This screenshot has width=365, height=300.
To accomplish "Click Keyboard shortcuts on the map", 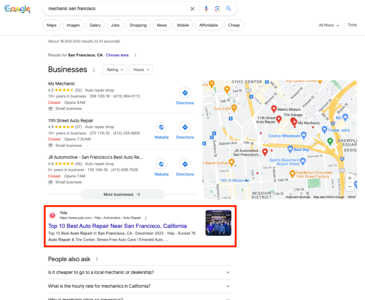I will pos(298,197).
